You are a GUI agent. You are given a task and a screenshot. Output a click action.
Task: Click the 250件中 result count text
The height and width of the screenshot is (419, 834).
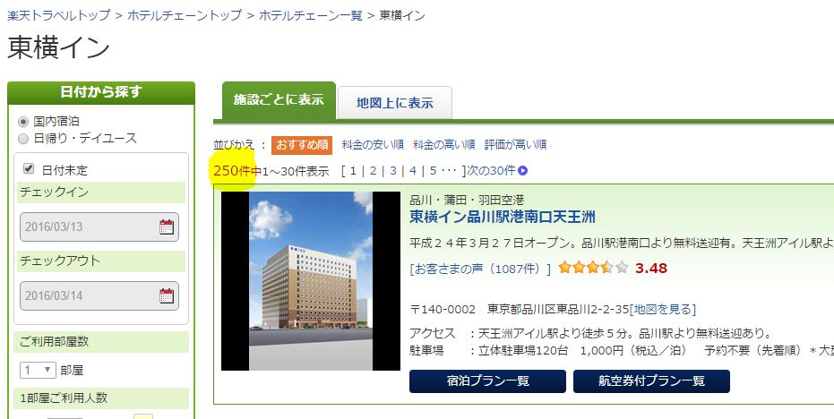click(x=237, y=171)
